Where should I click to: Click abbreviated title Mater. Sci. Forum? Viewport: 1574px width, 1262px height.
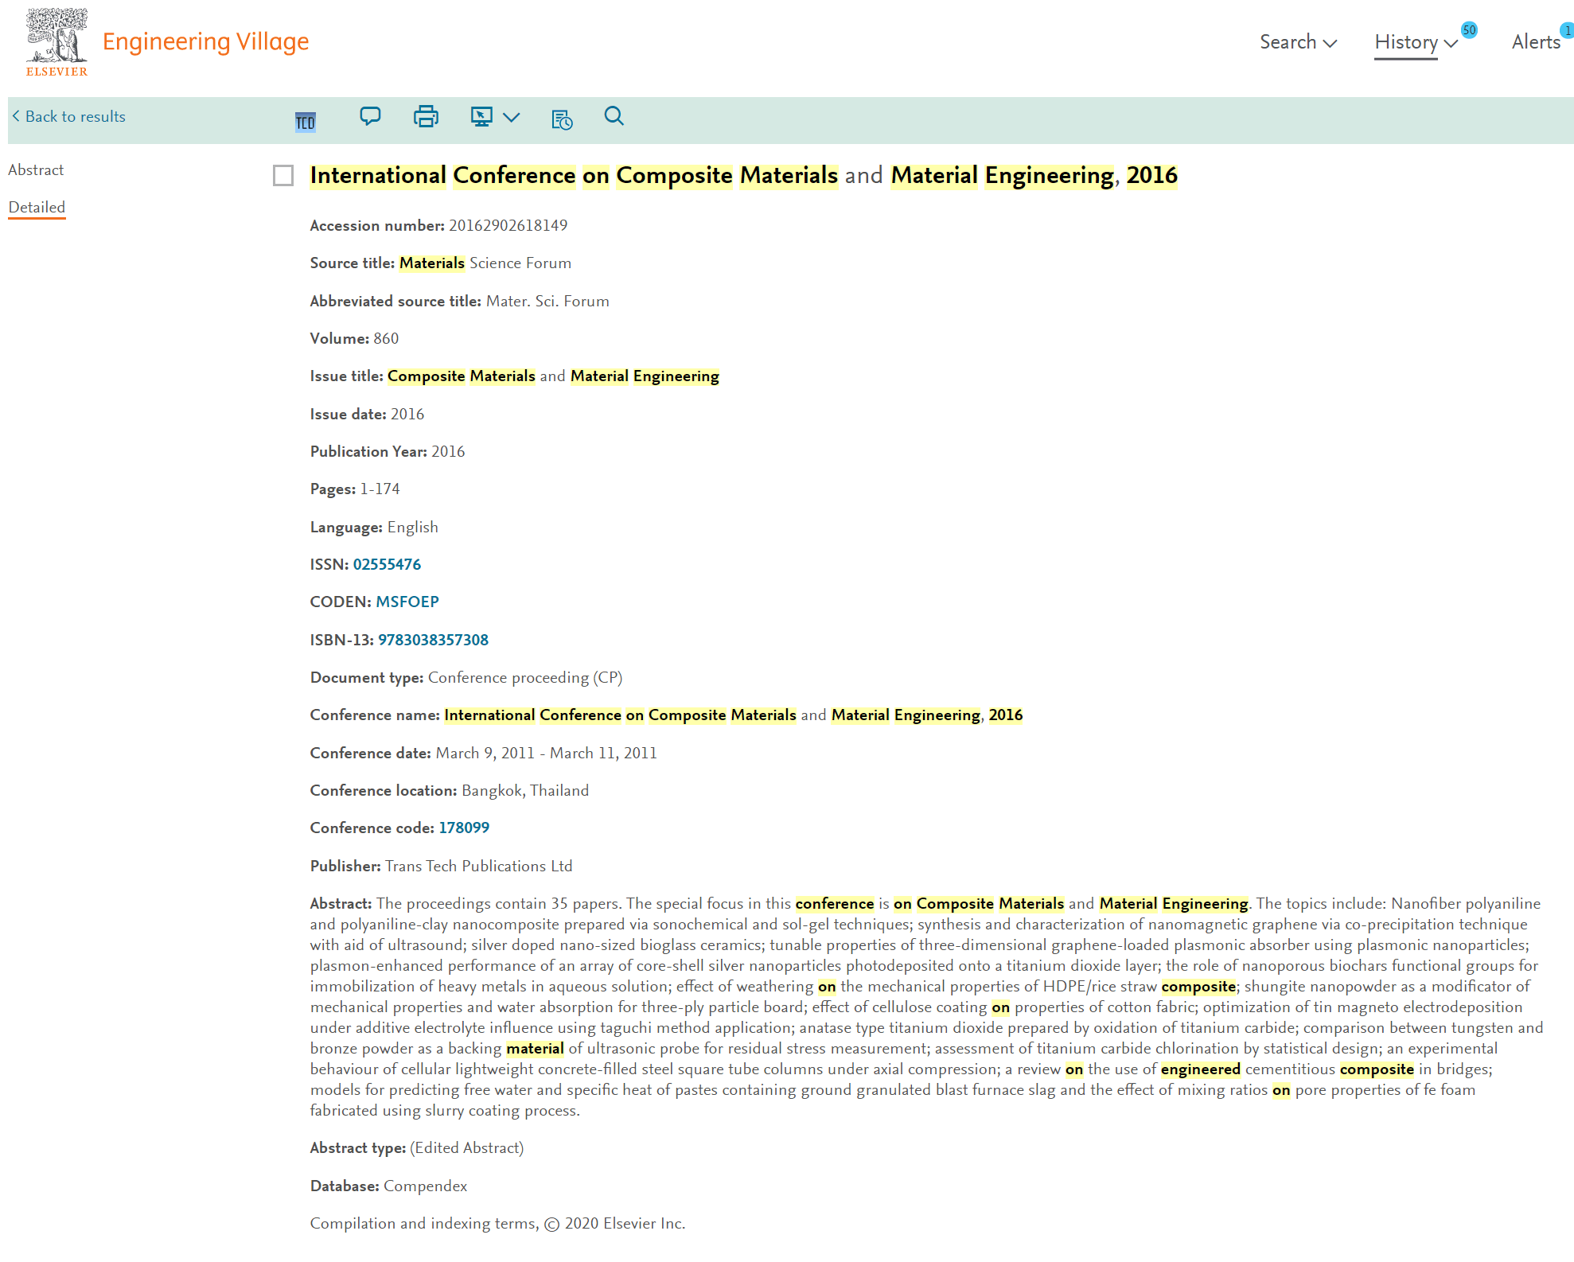[x=547, y=301]
